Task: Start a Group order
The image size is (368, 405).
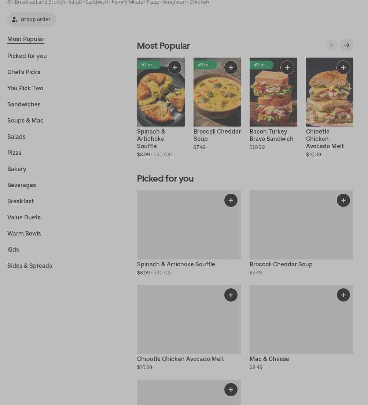Action: (x=32, y=20)
